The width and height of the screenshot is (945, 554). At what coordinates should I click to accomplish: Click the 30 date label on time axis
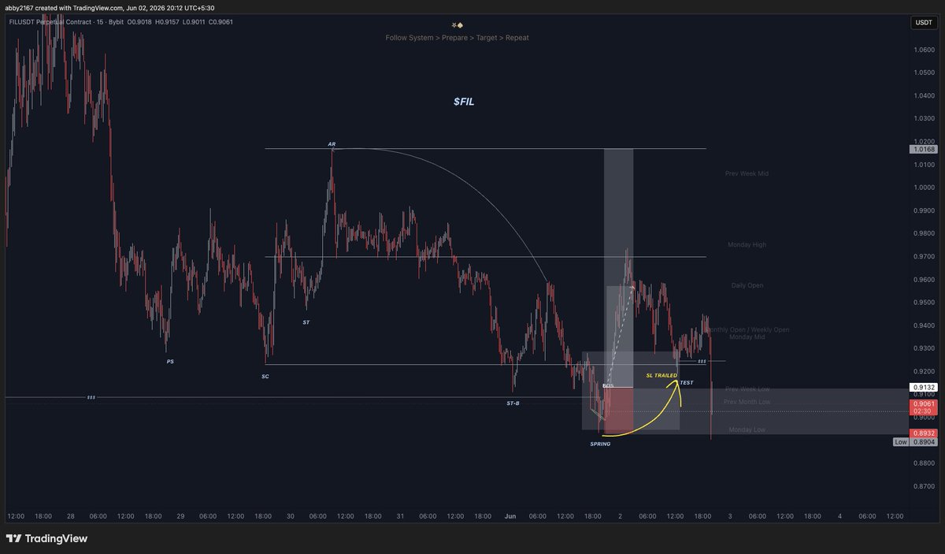tap(290, 516)
